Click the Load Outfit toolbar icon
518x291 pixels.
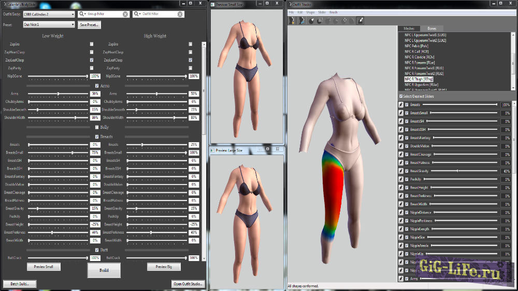click(x=301, y=21)
